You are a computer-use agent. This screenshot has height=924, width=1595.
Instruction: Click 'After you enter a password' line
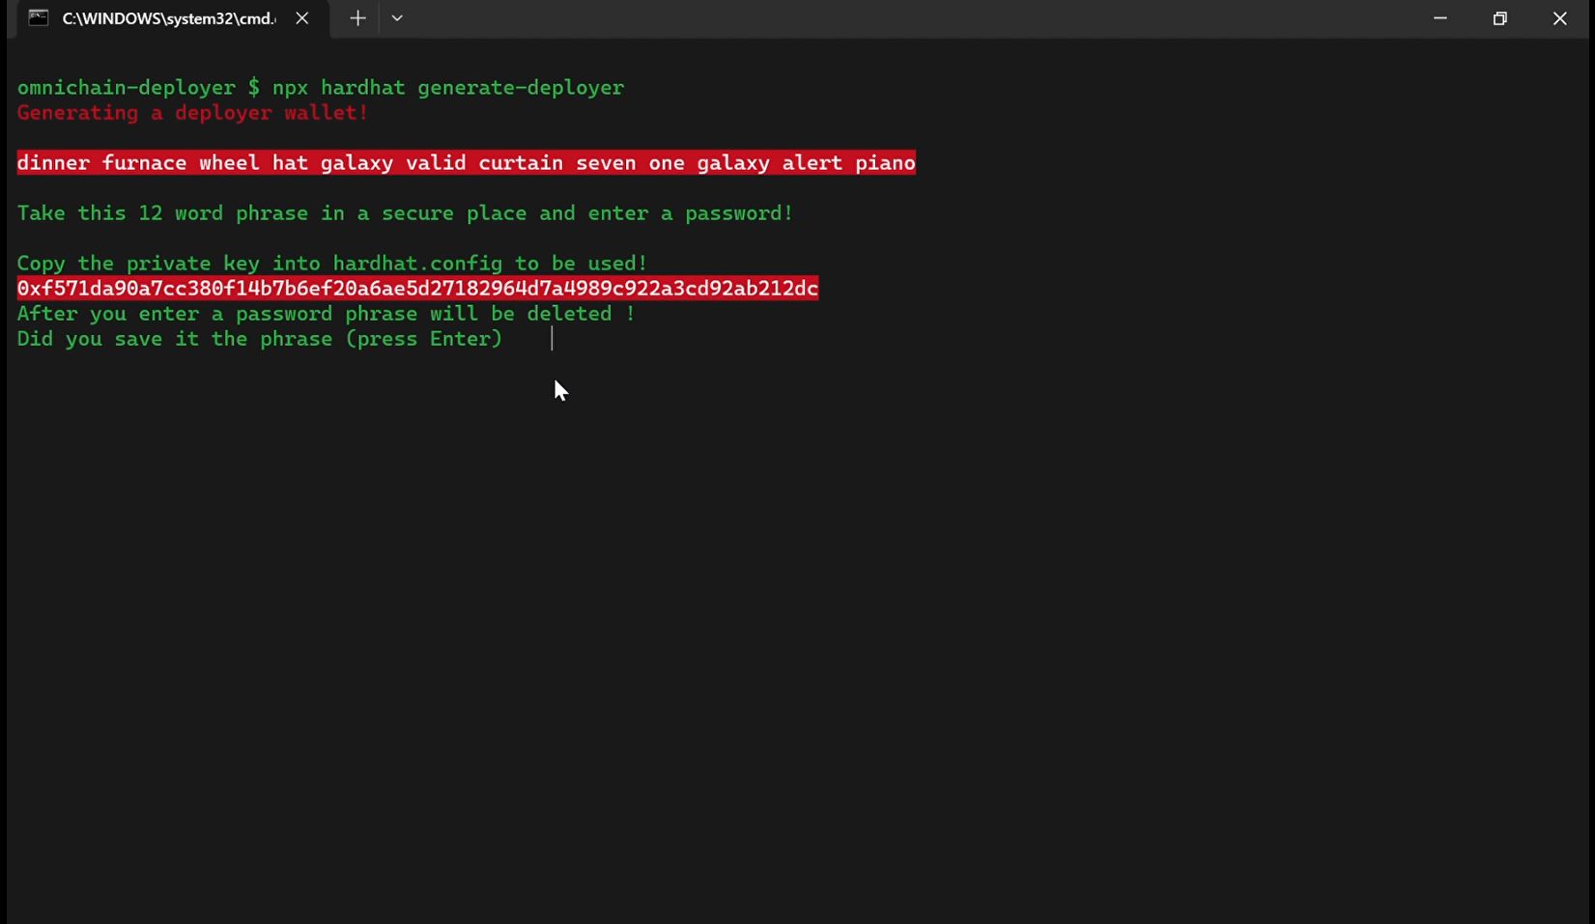tap(326, 313)
